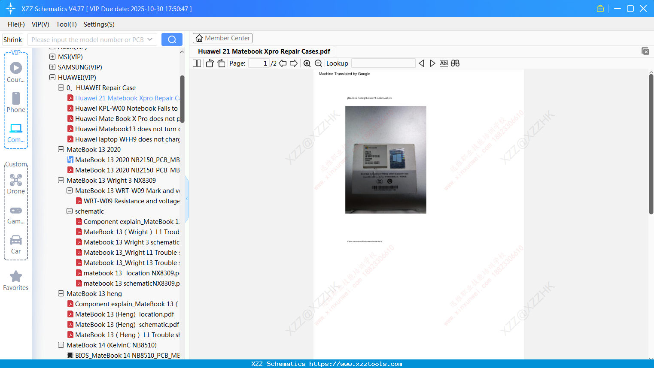This screenshot has width=654, height=368.
Task: Expand the SAMSUNG(VIP) tree node
Action: coord(52,67)
